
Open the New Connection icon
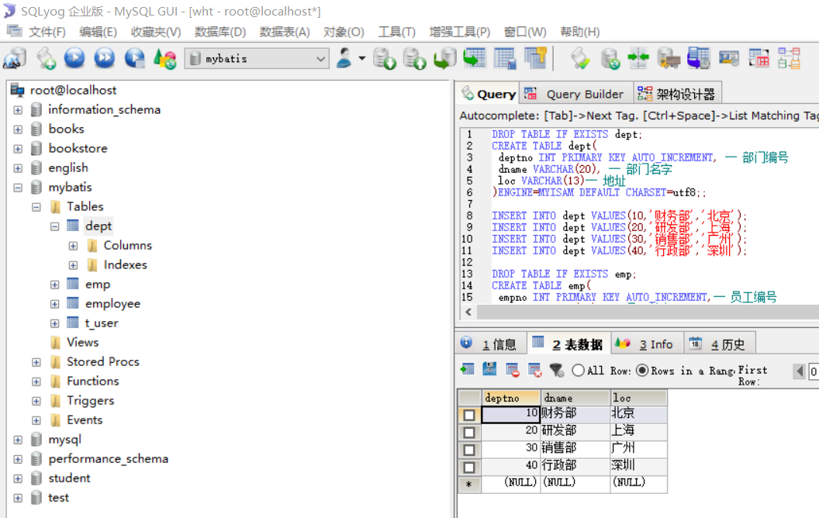click(x=16, y=57)
